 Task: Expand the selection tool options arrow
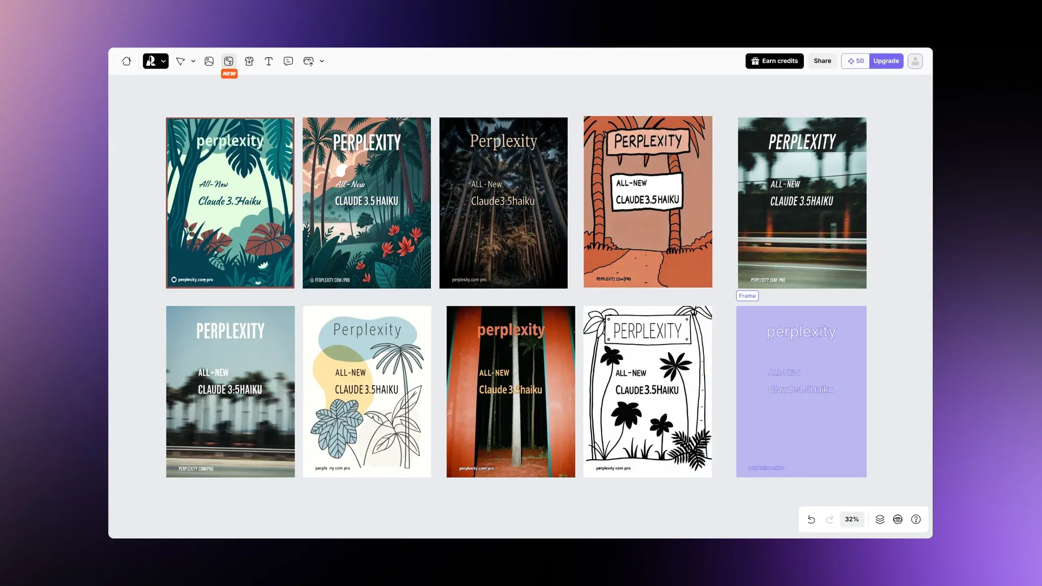coord(193,61)
